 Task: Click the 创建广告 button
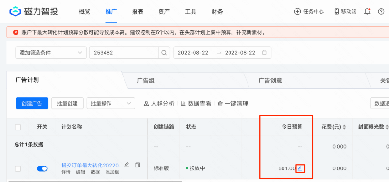[32, 103]
